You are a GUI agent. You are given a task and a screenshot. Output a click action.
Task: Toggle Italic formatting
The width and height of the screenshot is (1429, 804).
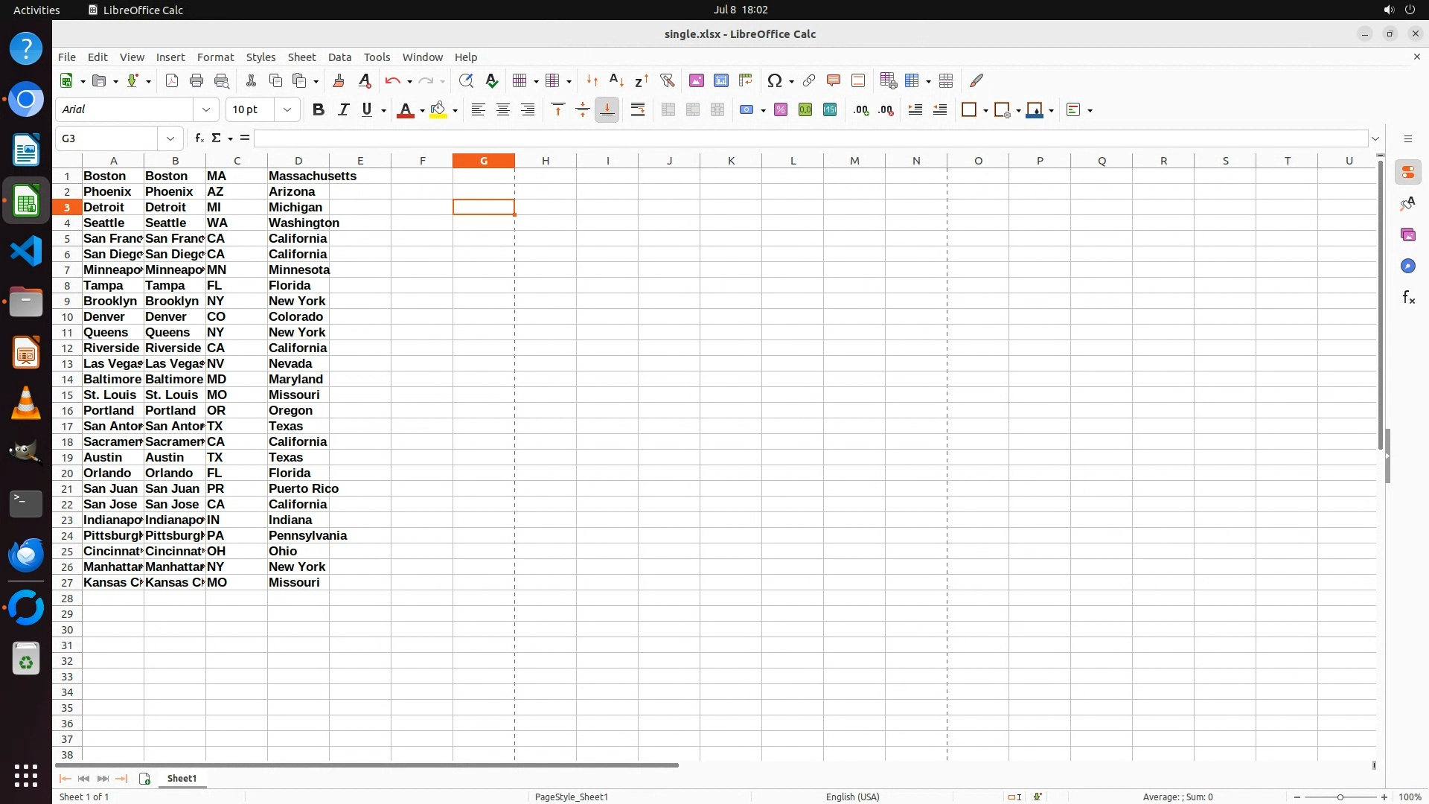pyautogui.click(x=343, y=110)
